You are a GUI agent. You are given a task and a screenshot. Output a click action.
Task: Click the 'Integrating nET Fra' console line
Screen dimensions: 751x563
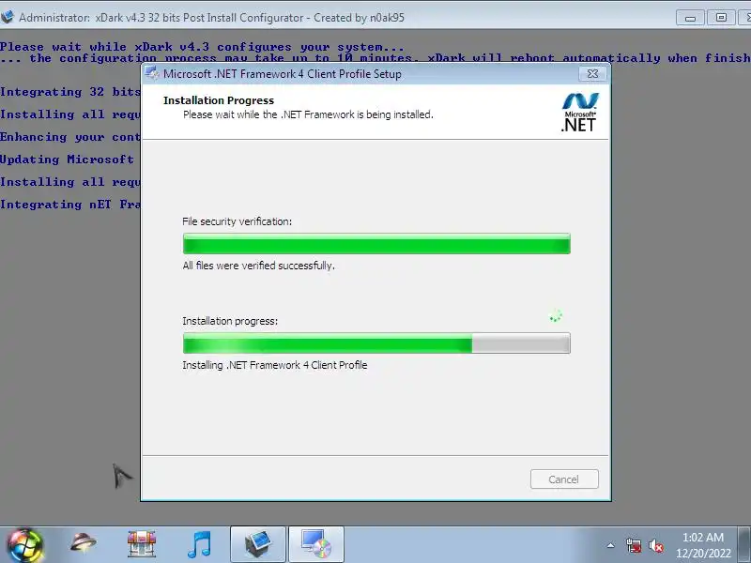click(x=69, y=205)
